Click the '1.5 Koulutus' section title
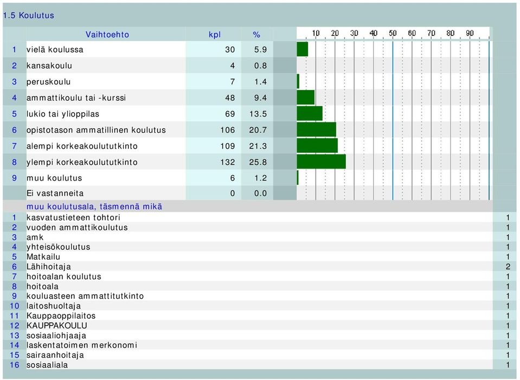520x380 pixels. tap(29, 15)
